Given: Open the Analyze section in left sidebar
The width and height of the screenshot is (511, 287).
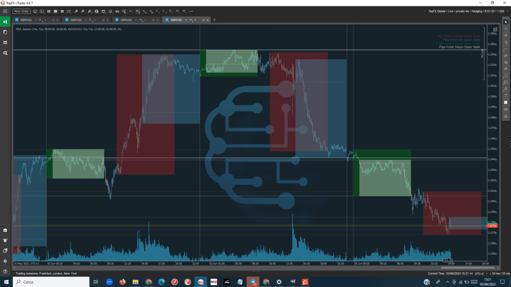Looking at the screenshot, I should click(5, 53).
